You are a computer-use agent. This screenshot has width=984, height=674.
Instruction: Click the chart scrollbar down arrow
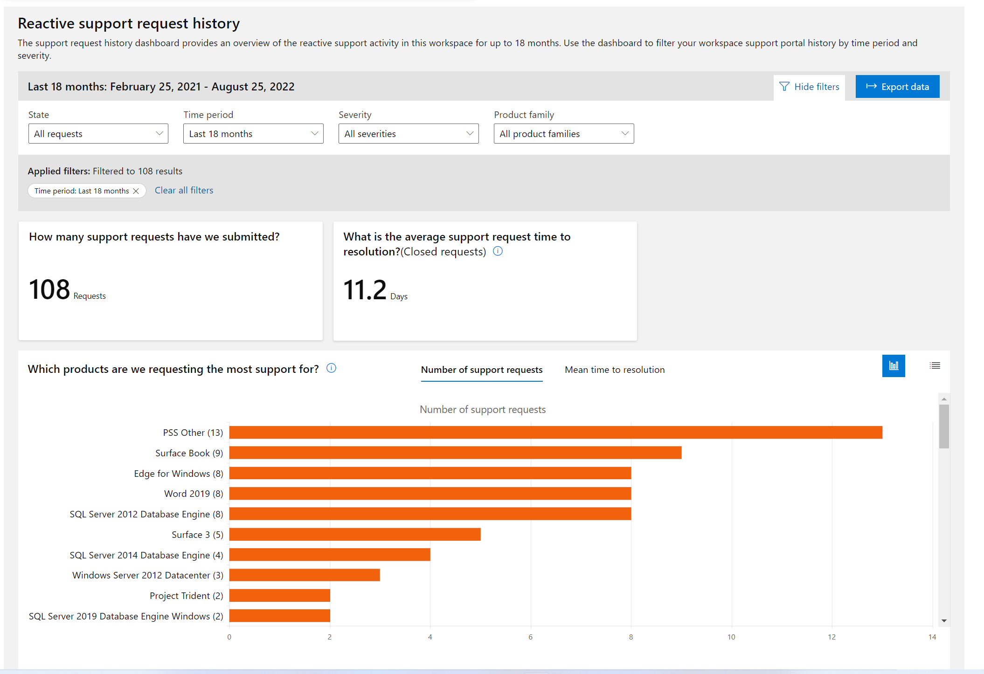[944, 620]
